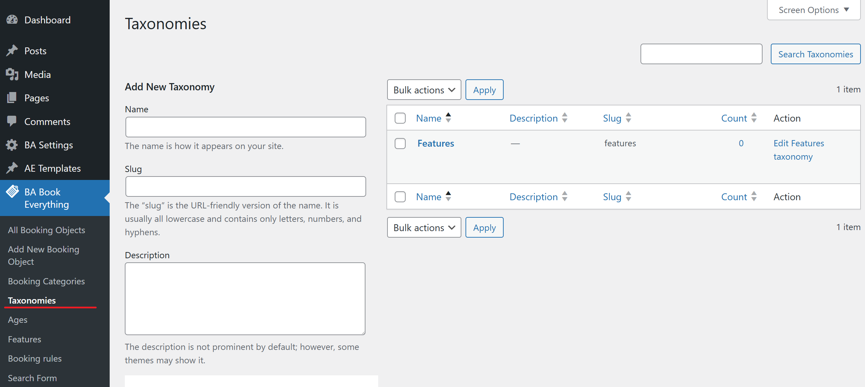Toggle select-all checkbox in table header
Viewport: 865px width, 387px height.
[x=400, y=118]
